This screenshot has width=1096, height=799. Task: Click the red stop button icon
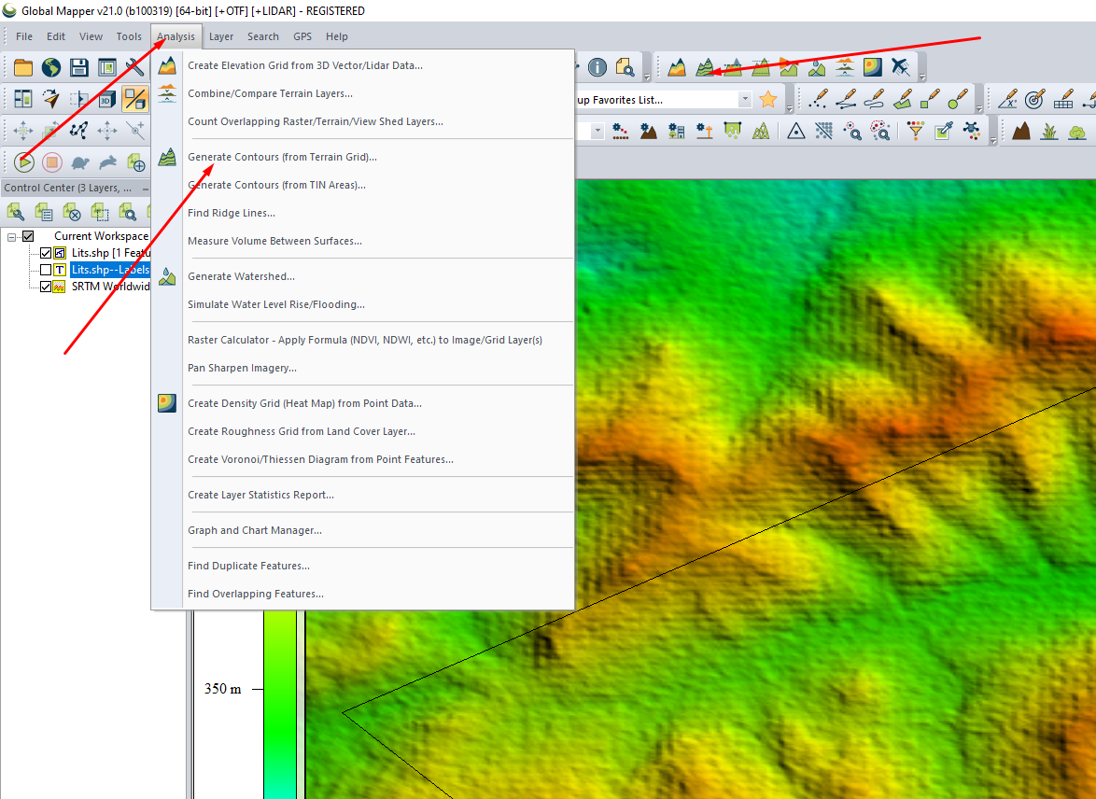click(x=51, y=162)
